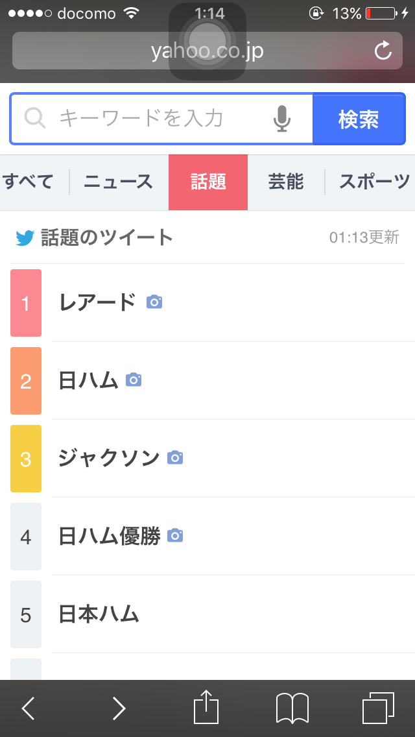Select the 話題 tab

click(x=208, y=182)
